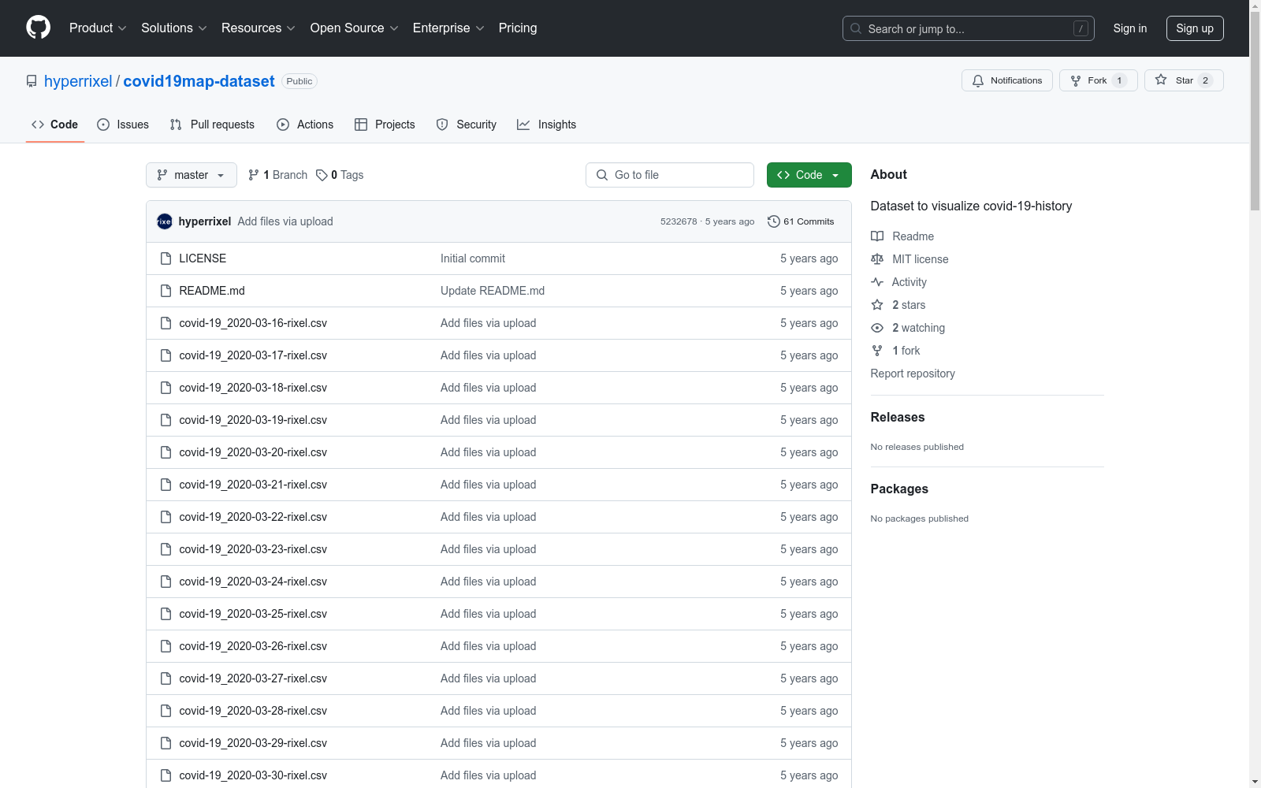Switch to the Security tab
1261x788 pixels.
467,125
